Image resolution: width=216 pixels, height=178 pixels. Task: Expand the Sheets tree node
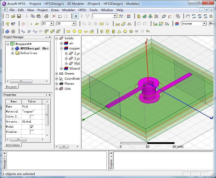point(56,74)
